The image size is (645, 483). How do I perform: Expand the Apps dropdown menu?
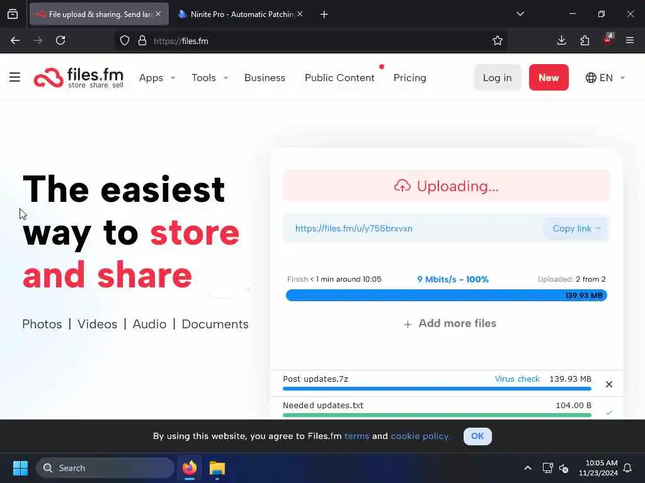pos(157,77)
